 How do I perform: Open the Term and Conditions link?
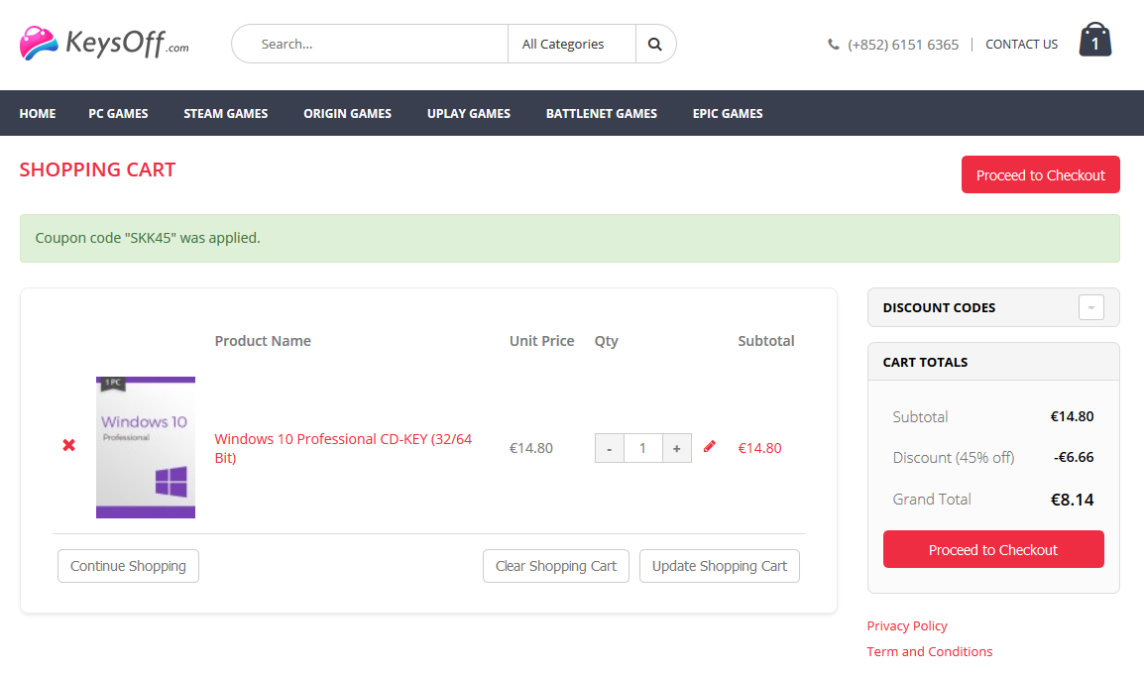point(930,651)
